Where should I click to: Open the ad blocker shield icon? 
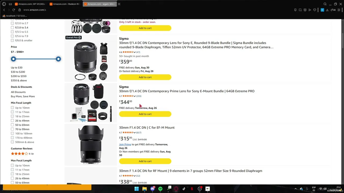(x=305, y=10)
